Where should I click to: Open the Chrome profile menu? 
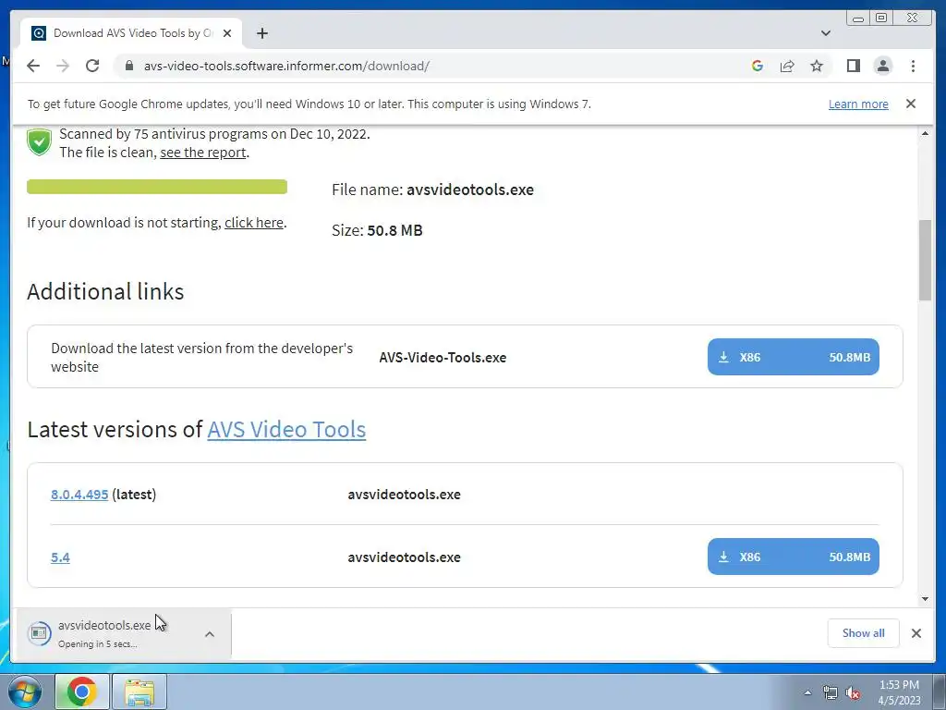pyautogui.click(x=882, y=66)
